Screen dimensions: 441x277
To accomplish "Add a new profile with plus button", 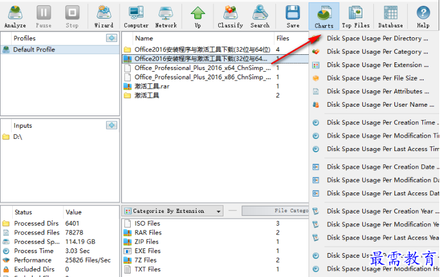I will click(x=111, y=38).
